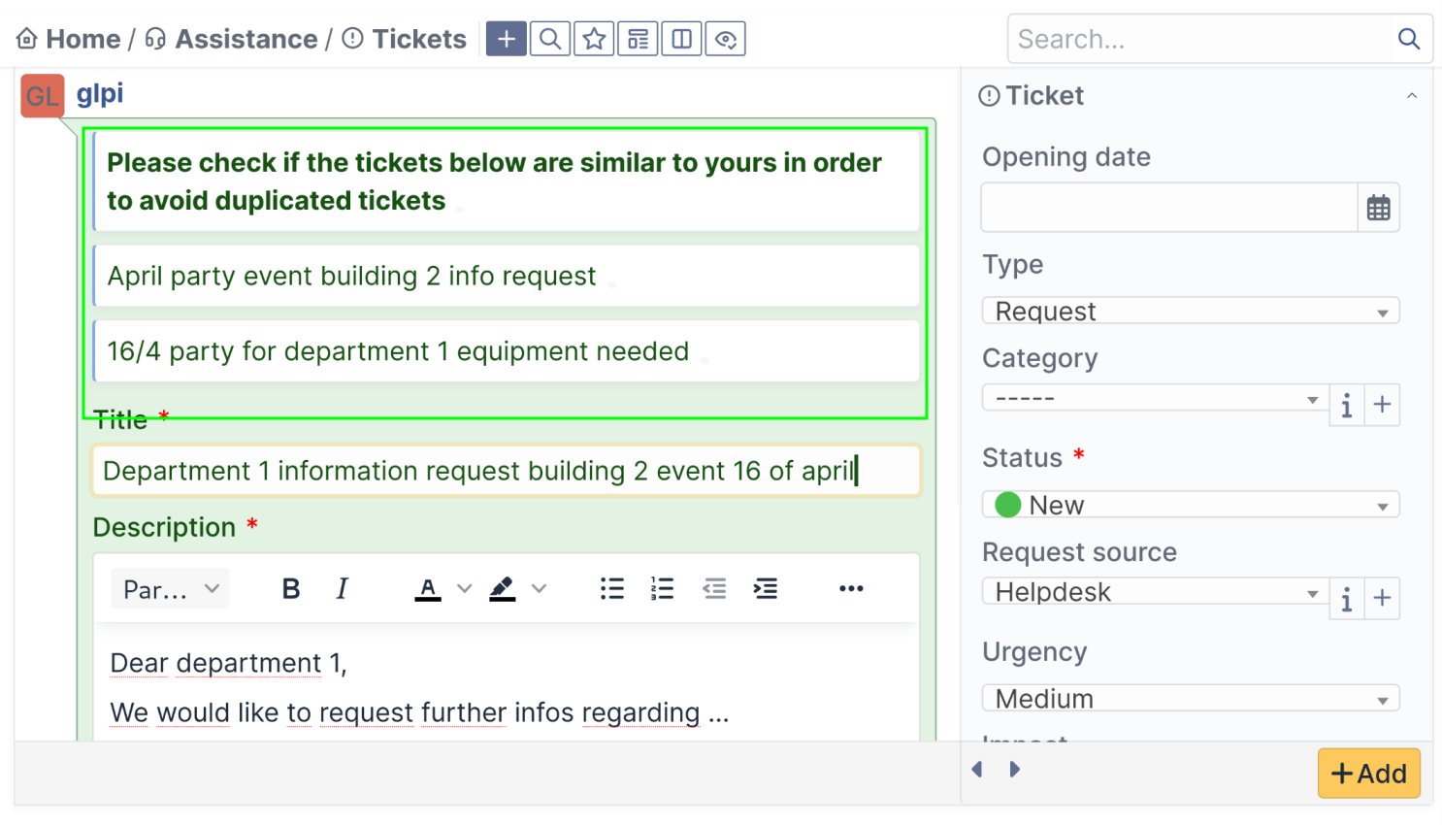1442x825 pixels.
Task: Click the star bookmark icon in the toolbar
Action: 594,39
